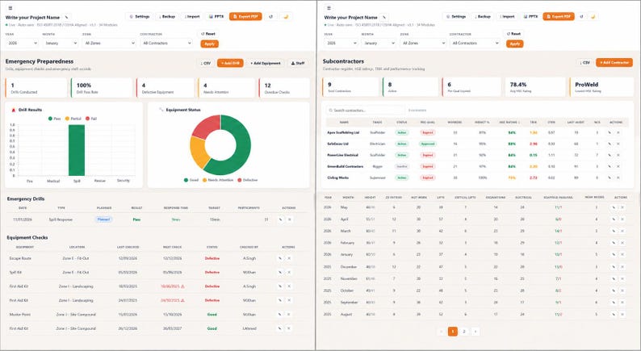The height and width of the screenshot is (351, 641).
Task: Edit the 2025 December record row
Action: [x=614, y=267]
